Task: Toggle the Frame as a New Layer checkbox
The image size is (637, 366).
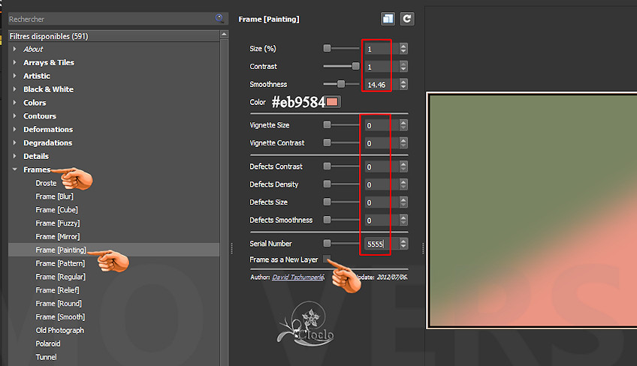Action: pyautogui.click(x=328, y=259)
